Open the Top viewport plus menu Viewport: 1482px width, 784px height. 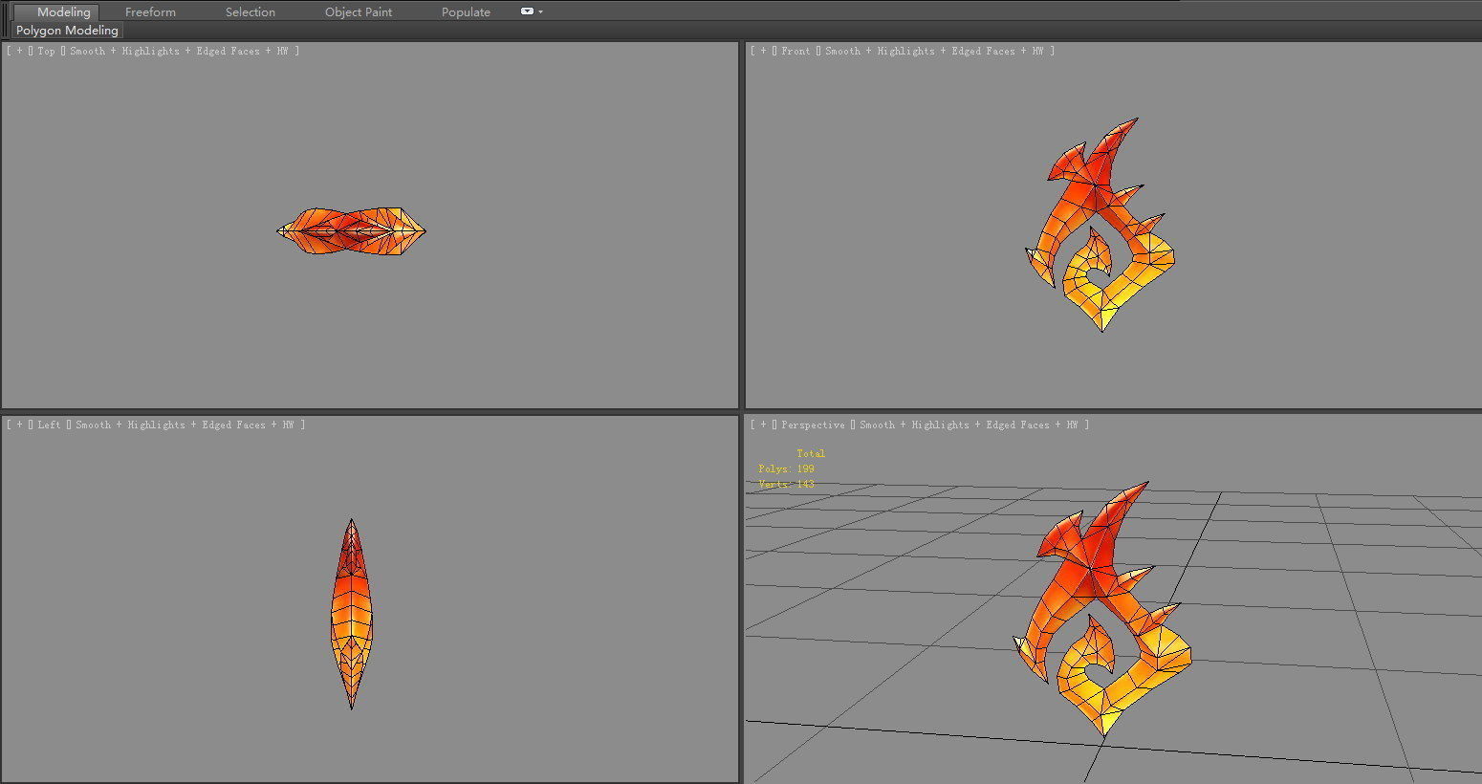[x=19, y=52]
